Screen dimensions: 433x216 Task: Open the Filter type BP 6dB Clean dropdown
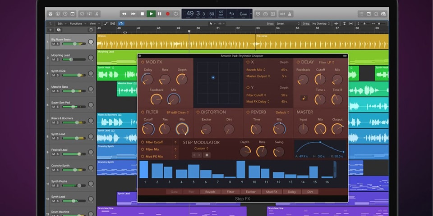tap(177, 112)
